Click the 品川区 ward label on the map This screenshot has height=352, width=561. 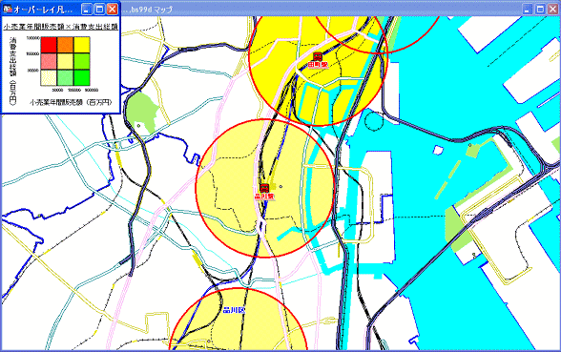tap(234, 310)
